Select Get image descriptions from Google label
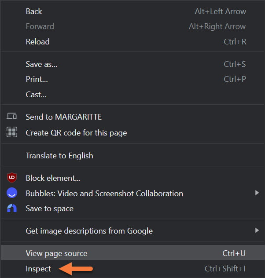The image size is (265, 278). [x=89, y=230]
